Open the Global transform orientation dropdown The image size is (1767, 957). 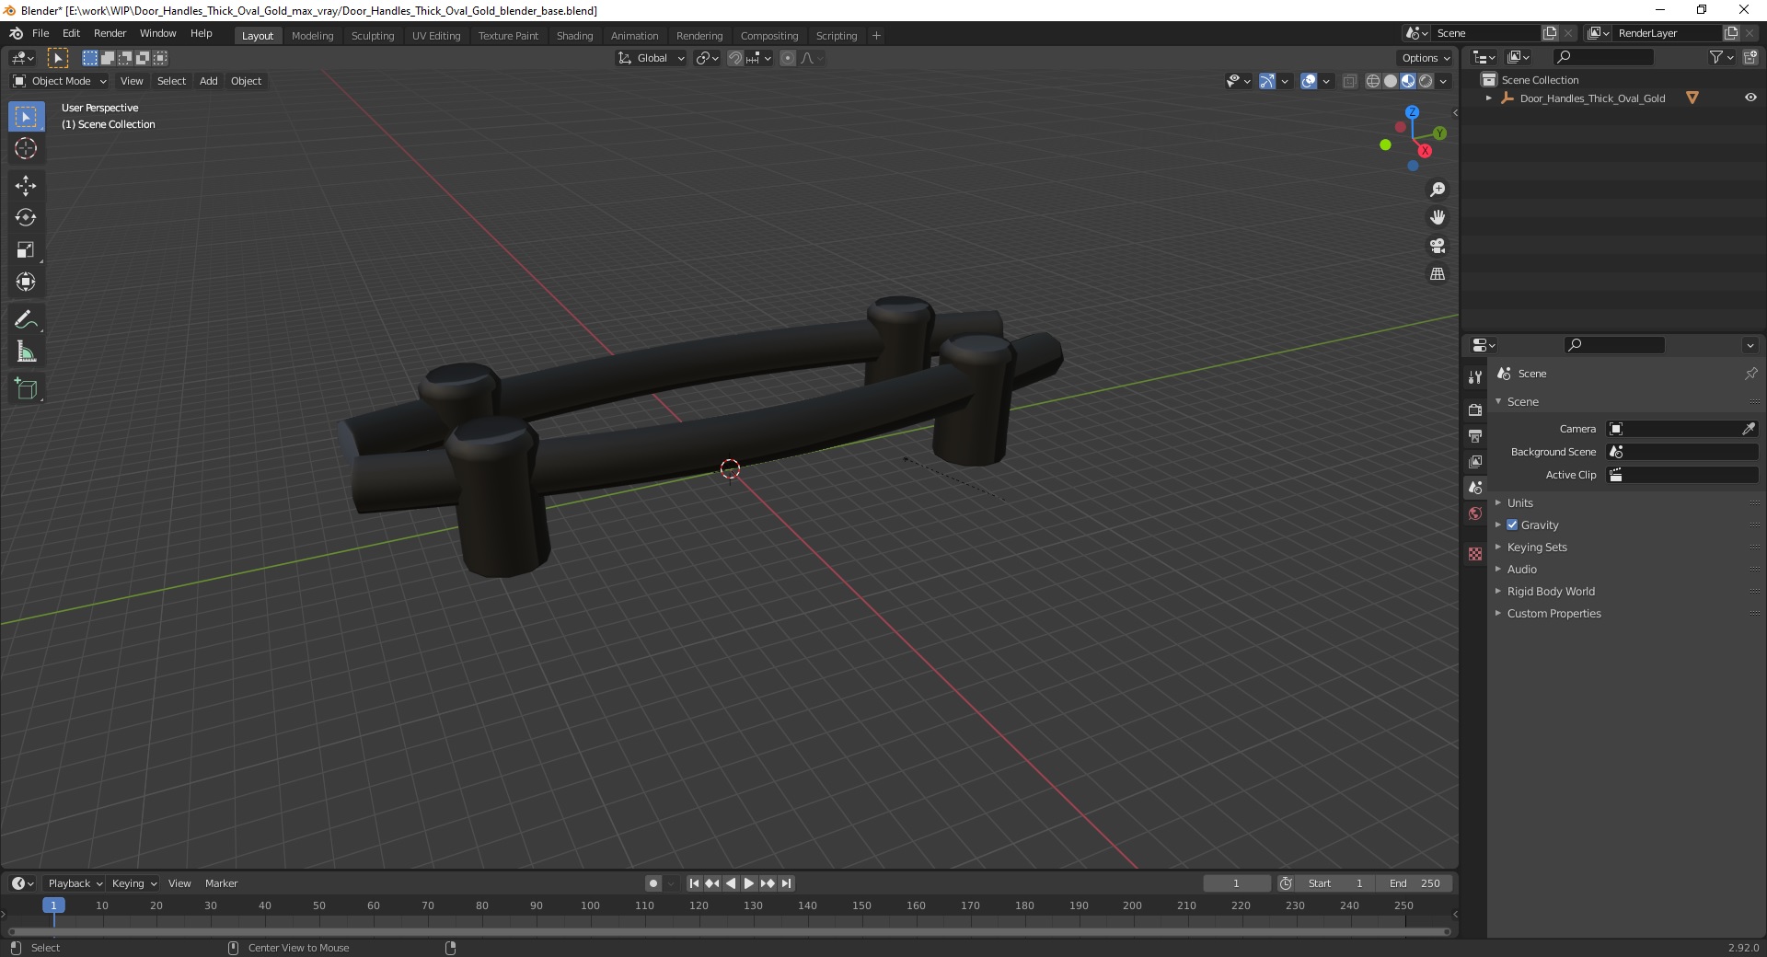[651, 58]
